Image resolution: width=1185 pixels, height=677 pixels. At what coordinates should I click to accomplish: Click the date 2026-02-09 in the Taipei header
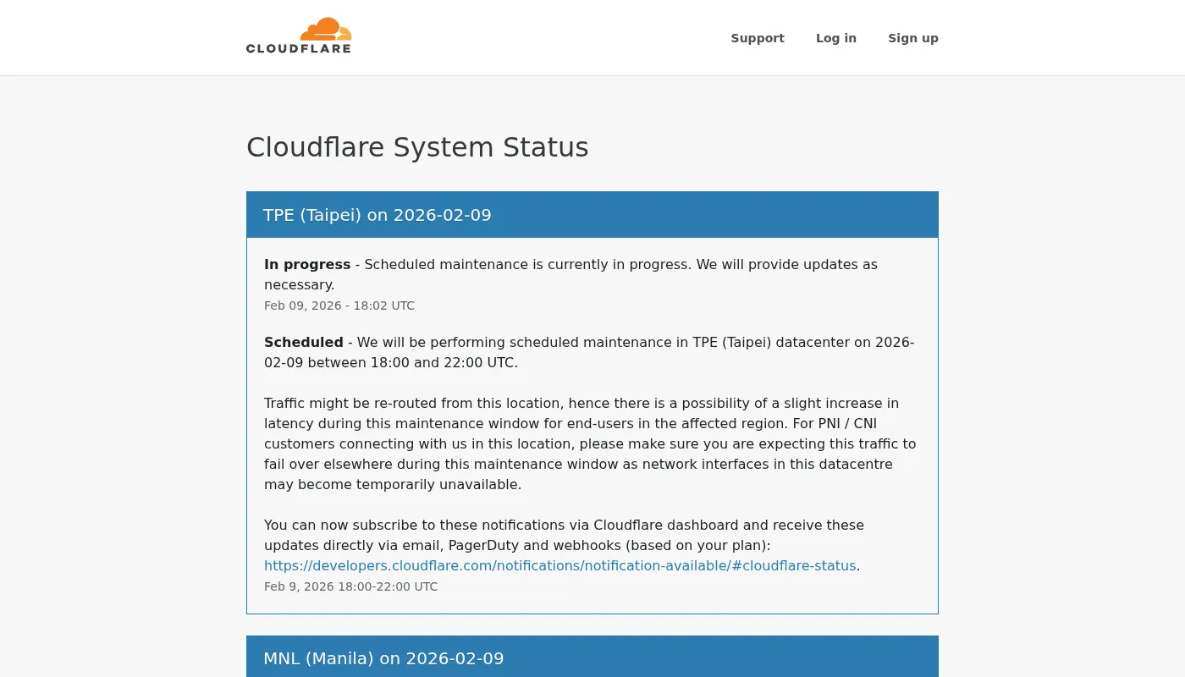[x=442, y=215]
